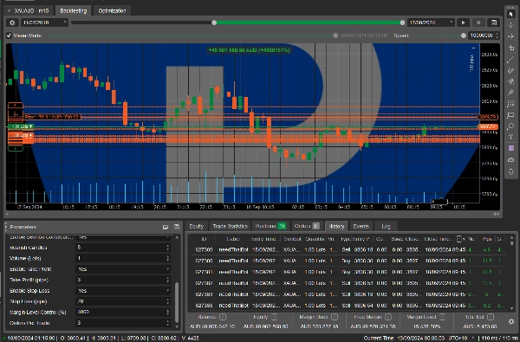The height and width of the screenshot is (342, 520).
Task: Open backtesting settings gear icon
Action: 12,23
